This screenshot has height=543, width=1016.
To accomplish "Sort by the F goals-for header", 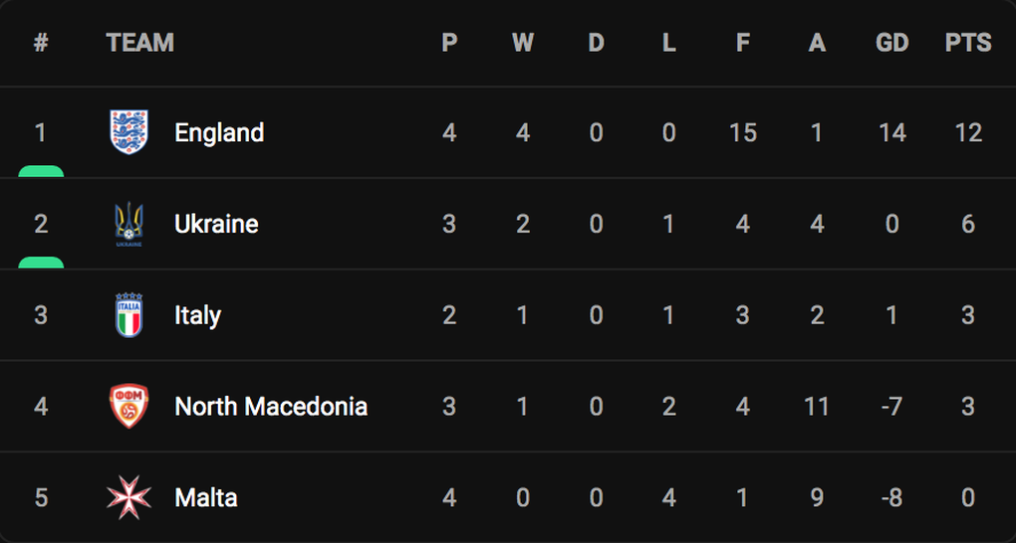I will point(742,43).
